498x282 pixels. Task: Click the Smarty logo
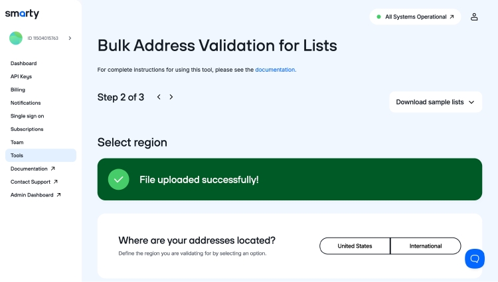click(x=22, y=14)
